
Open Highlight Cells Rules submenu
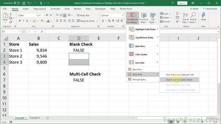tap(143, 29)
